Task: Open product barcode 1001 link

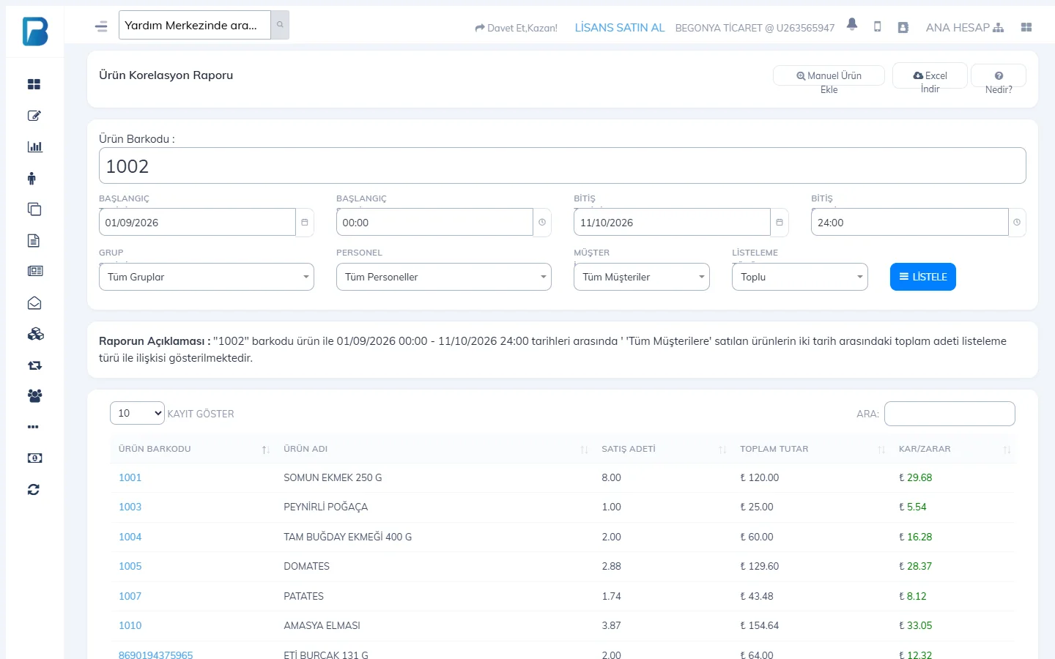Action: 130,477
